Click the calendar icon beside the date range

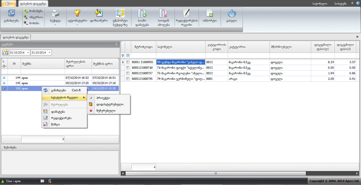6,53
